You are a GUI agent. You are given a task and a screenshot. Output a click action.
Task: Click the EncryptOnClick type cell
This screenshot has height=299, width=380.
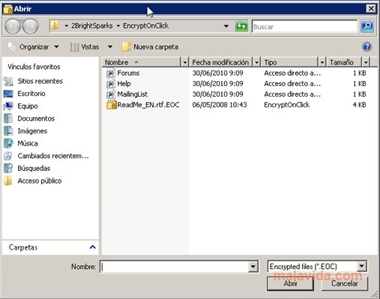pos(287,105)
